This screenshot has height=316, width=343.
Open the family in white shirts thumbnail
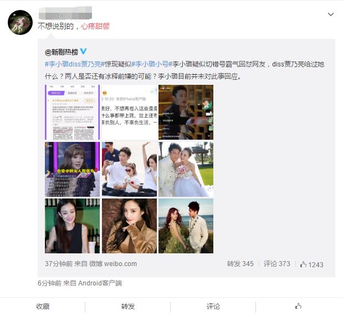[x=129, y=169]
